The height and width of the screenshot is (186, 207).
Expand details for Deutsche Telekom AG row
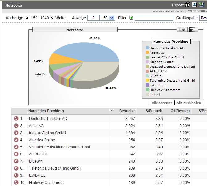[x=16, y=119]
